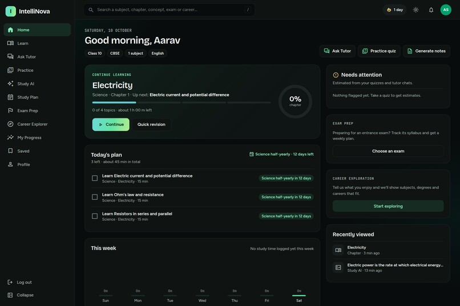Open My Progress page

tap(37, 138)
